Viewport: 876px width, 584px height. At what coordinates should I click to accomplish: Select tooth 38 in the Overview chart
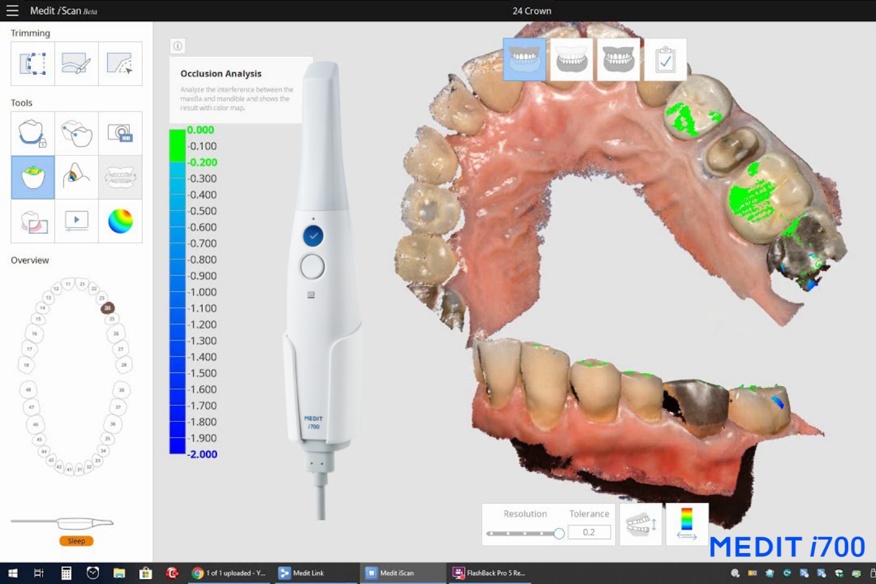coord(121,390)
